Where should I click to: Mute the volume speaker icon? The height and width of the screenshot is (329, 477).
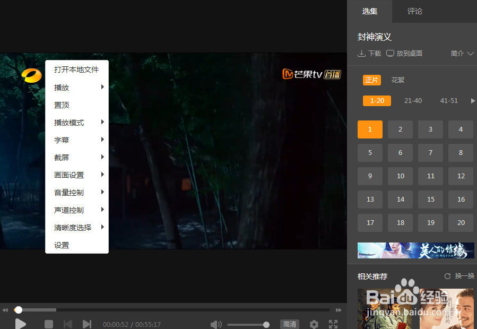(216, 324)
